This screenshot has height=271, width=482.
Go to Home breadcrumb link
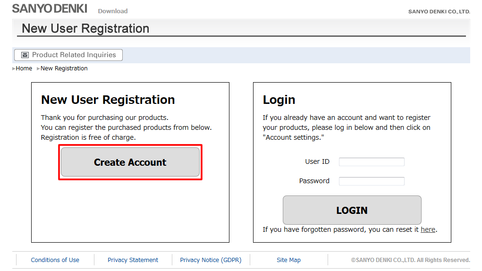click(x=24, y=68)
